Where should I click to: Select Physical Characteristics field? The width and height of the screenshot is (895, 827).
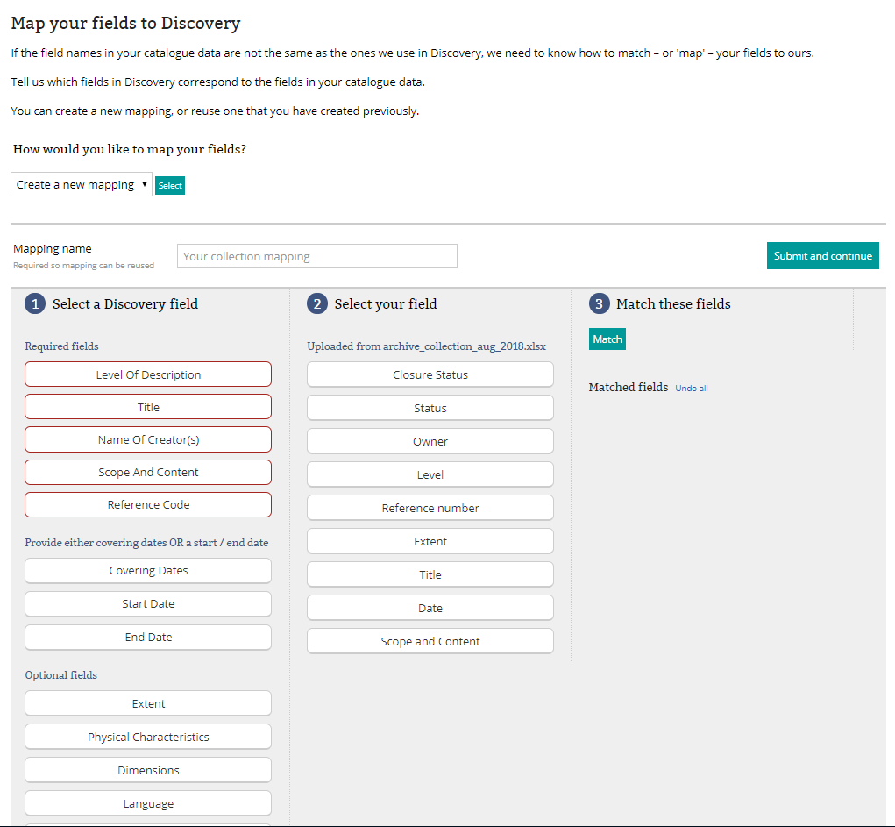point(148,737)
